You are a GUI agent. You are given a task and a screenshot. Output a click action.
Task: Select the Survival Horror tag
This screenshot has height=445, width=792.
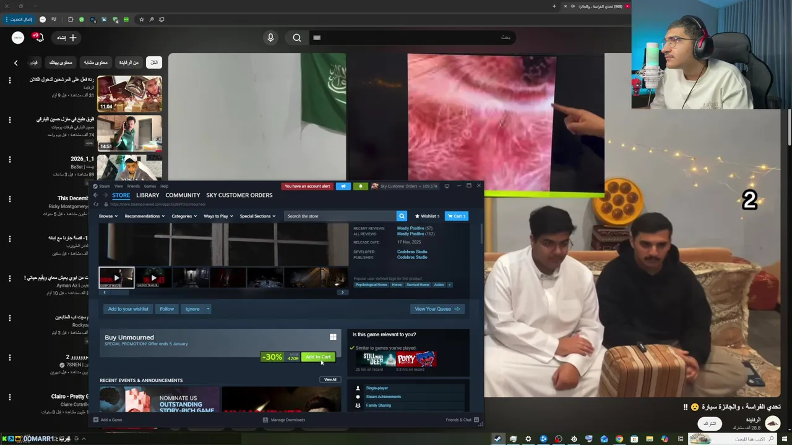418,284
